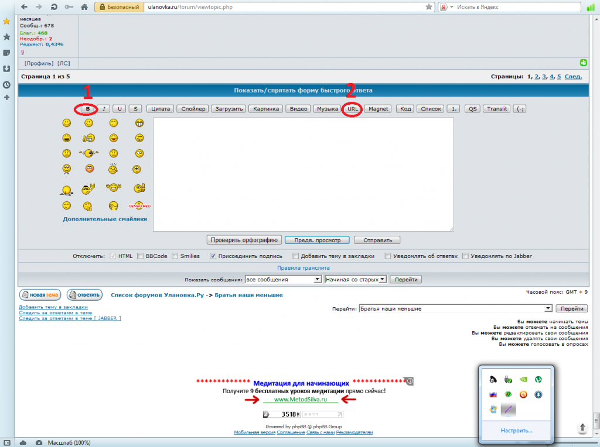This screenshot has height=447, width=600.
Task: Go to page 3 of the topic
Action: [x=544, y=77]
